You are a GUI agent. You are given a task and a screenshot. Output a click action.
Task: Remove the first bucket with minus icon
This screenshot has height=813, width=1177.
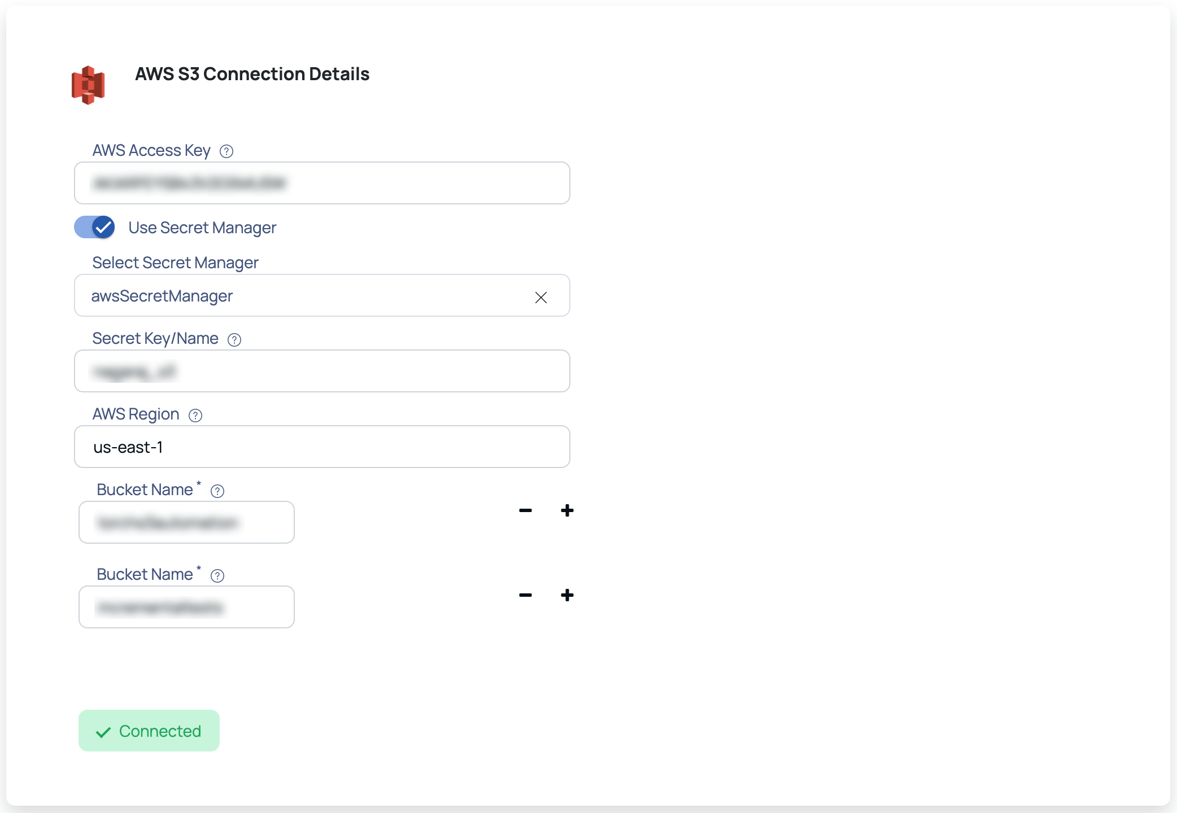tap(525, 510)
